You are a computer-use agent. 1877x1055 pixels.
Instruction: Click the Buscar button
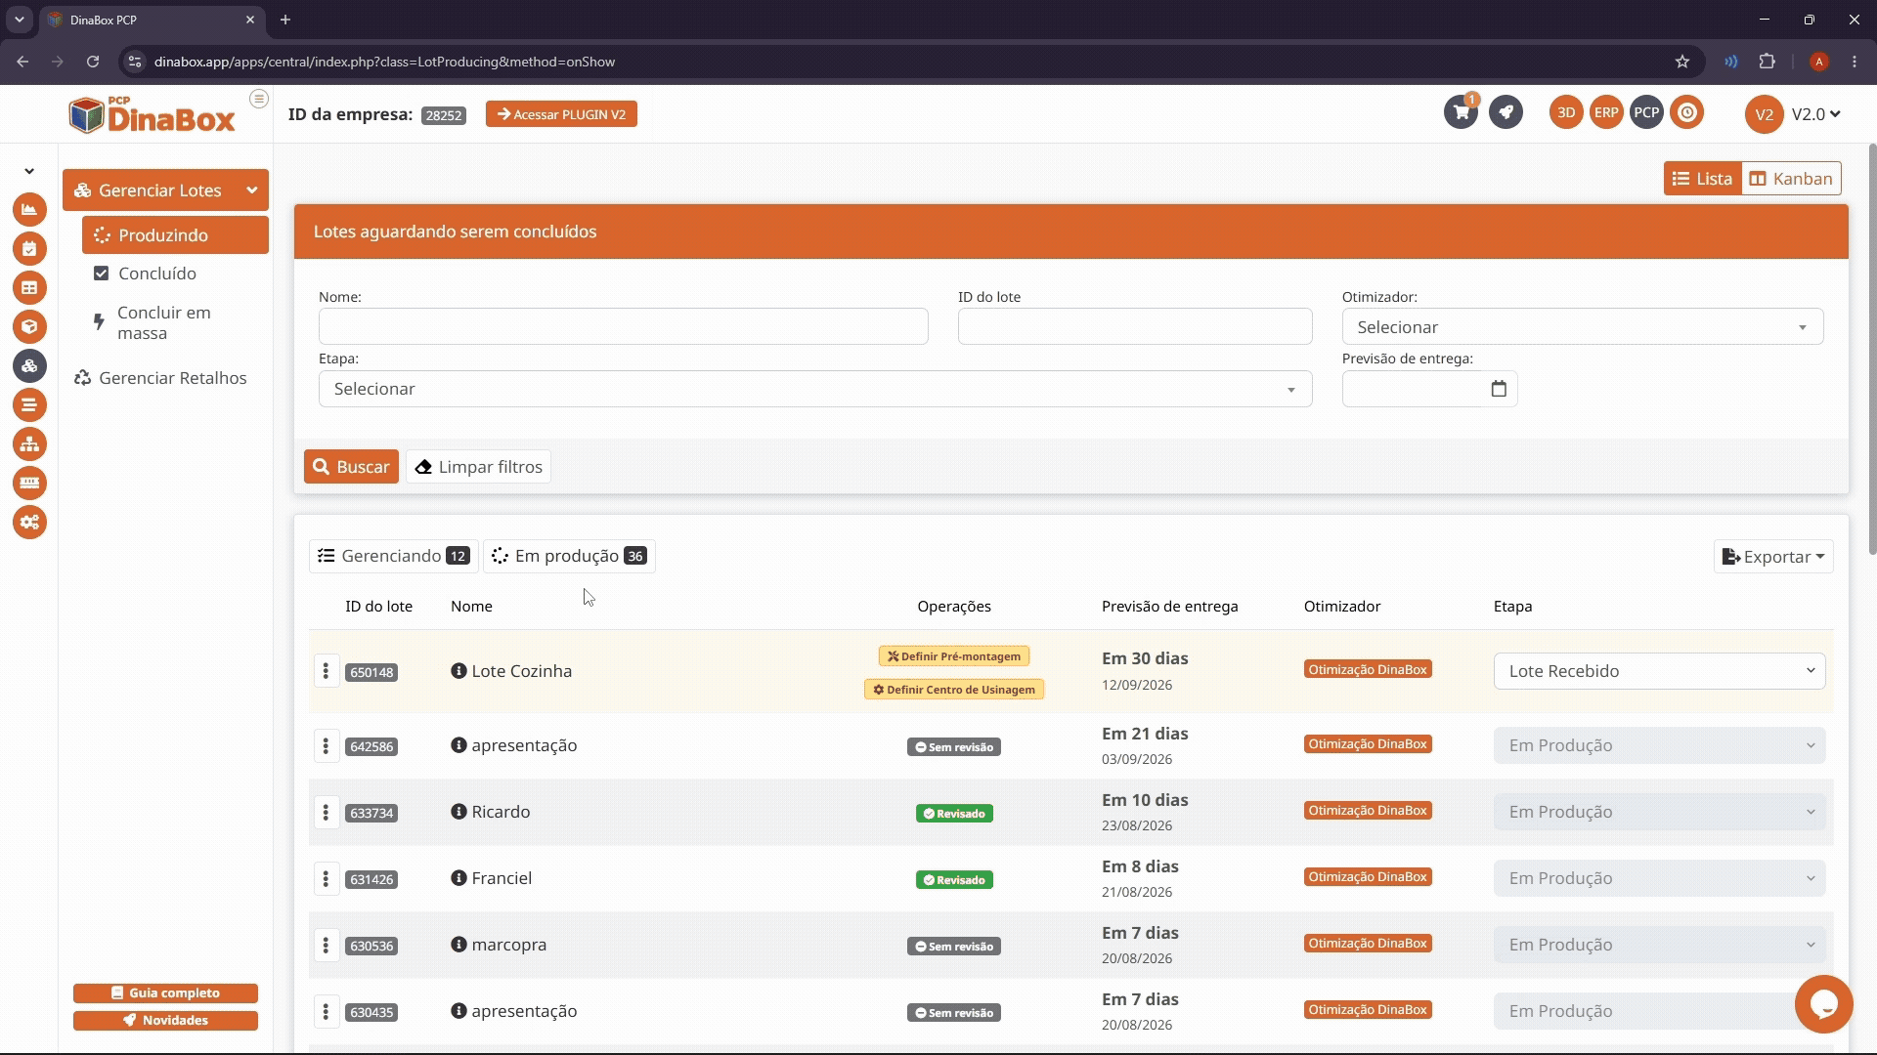pos(351,467)
